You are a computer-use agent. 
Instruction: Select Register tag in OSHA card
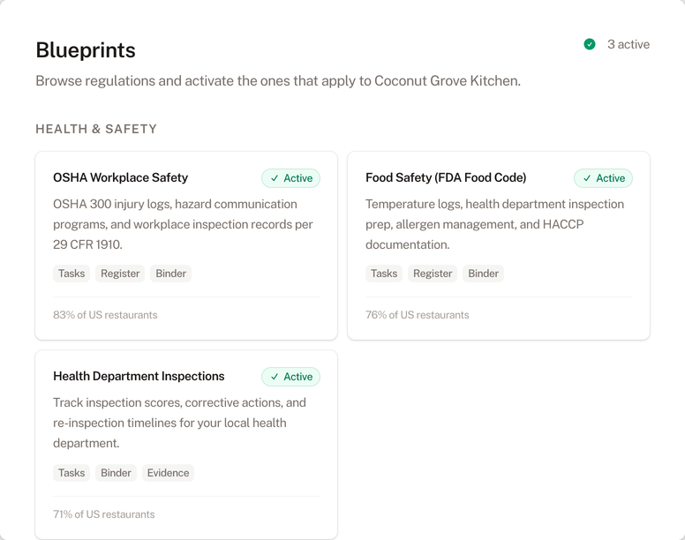(x=120, y=274)
